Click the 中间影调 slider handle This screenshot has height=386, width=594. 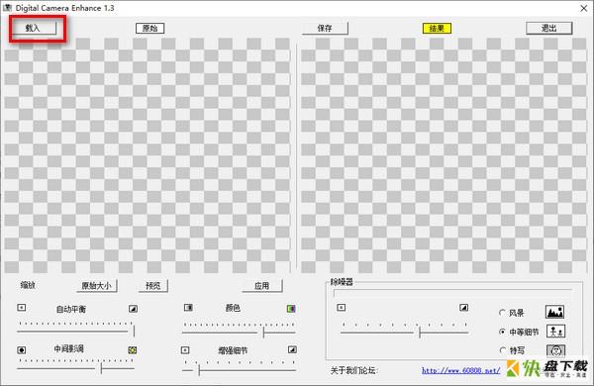[x=101, y=368]
